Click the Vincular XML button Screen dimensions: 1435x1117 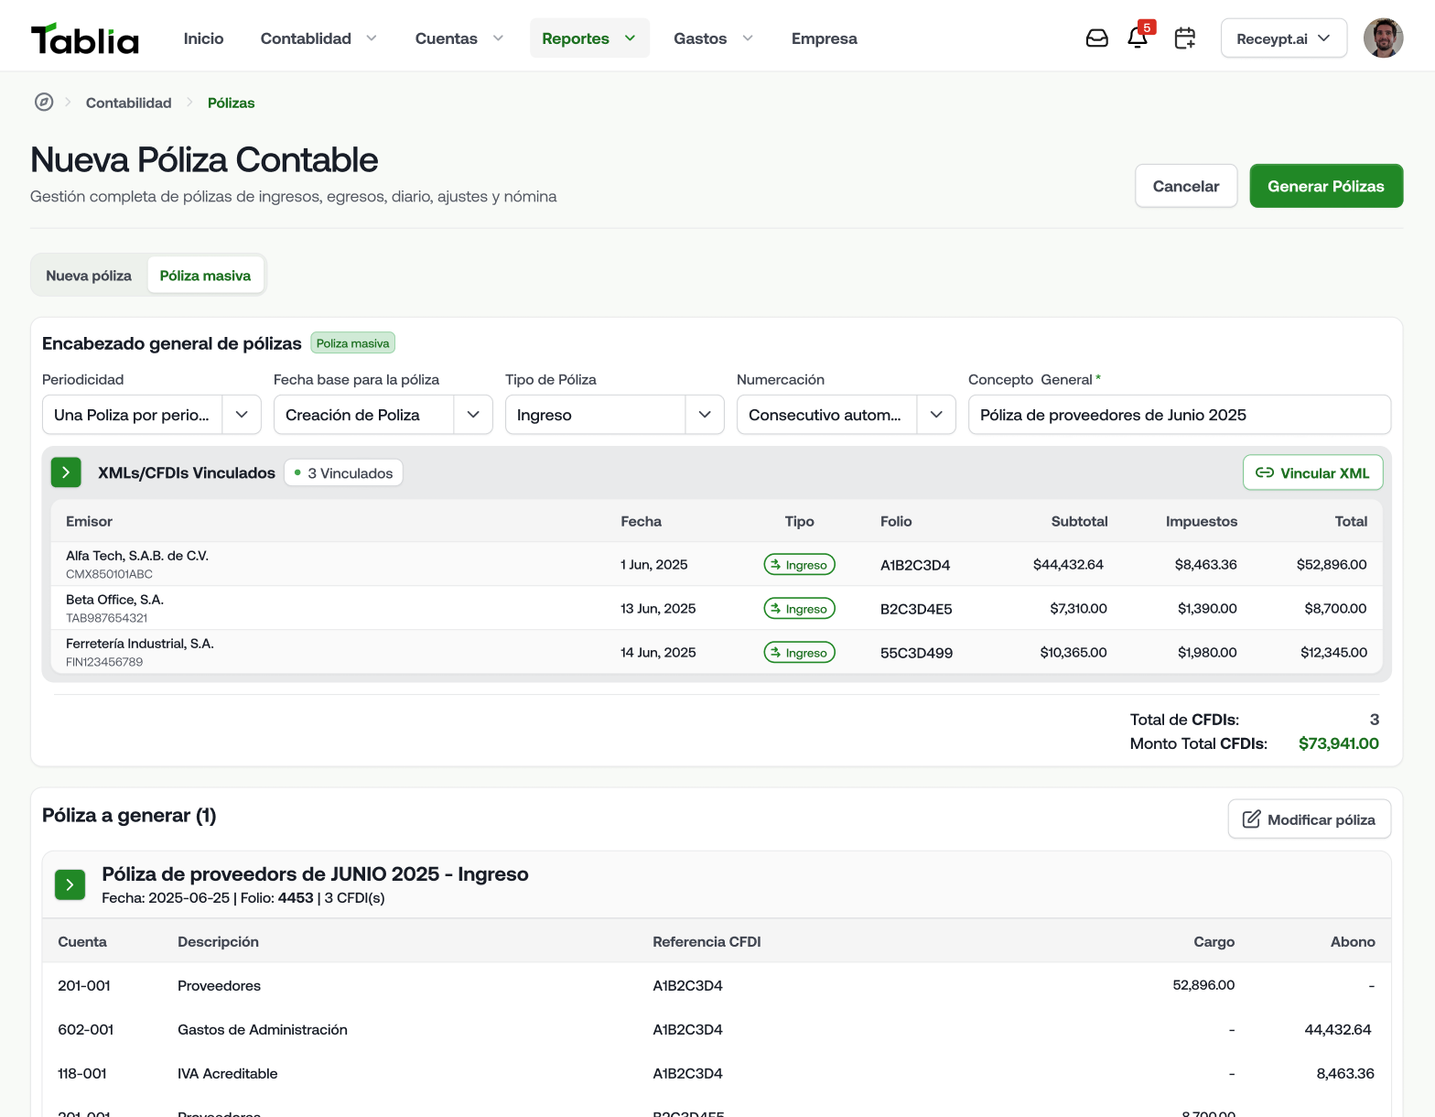(x=1312, y=472)
